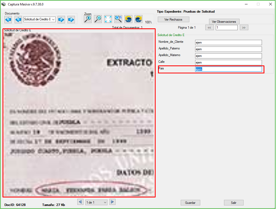Click the second rotate image icon
Viewport: 276px width, 209px height.
(138, 19)
